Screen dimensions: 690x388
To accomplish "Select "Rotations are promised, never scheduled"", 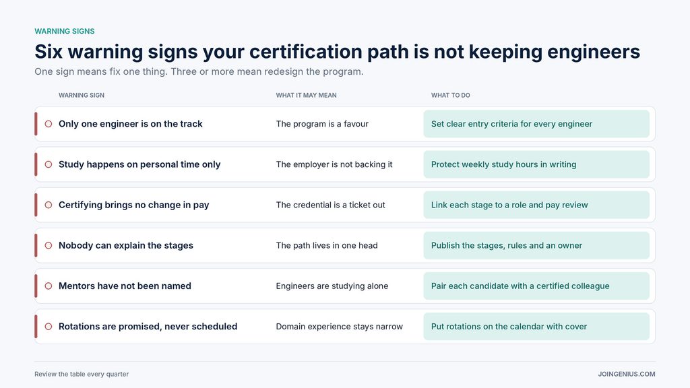I will [x=148, y=327].
